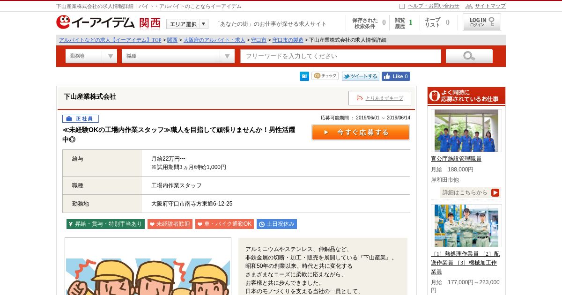
Task: Click the 昇給・賞与・特別手当あり tag
Action: pos(105,224)
